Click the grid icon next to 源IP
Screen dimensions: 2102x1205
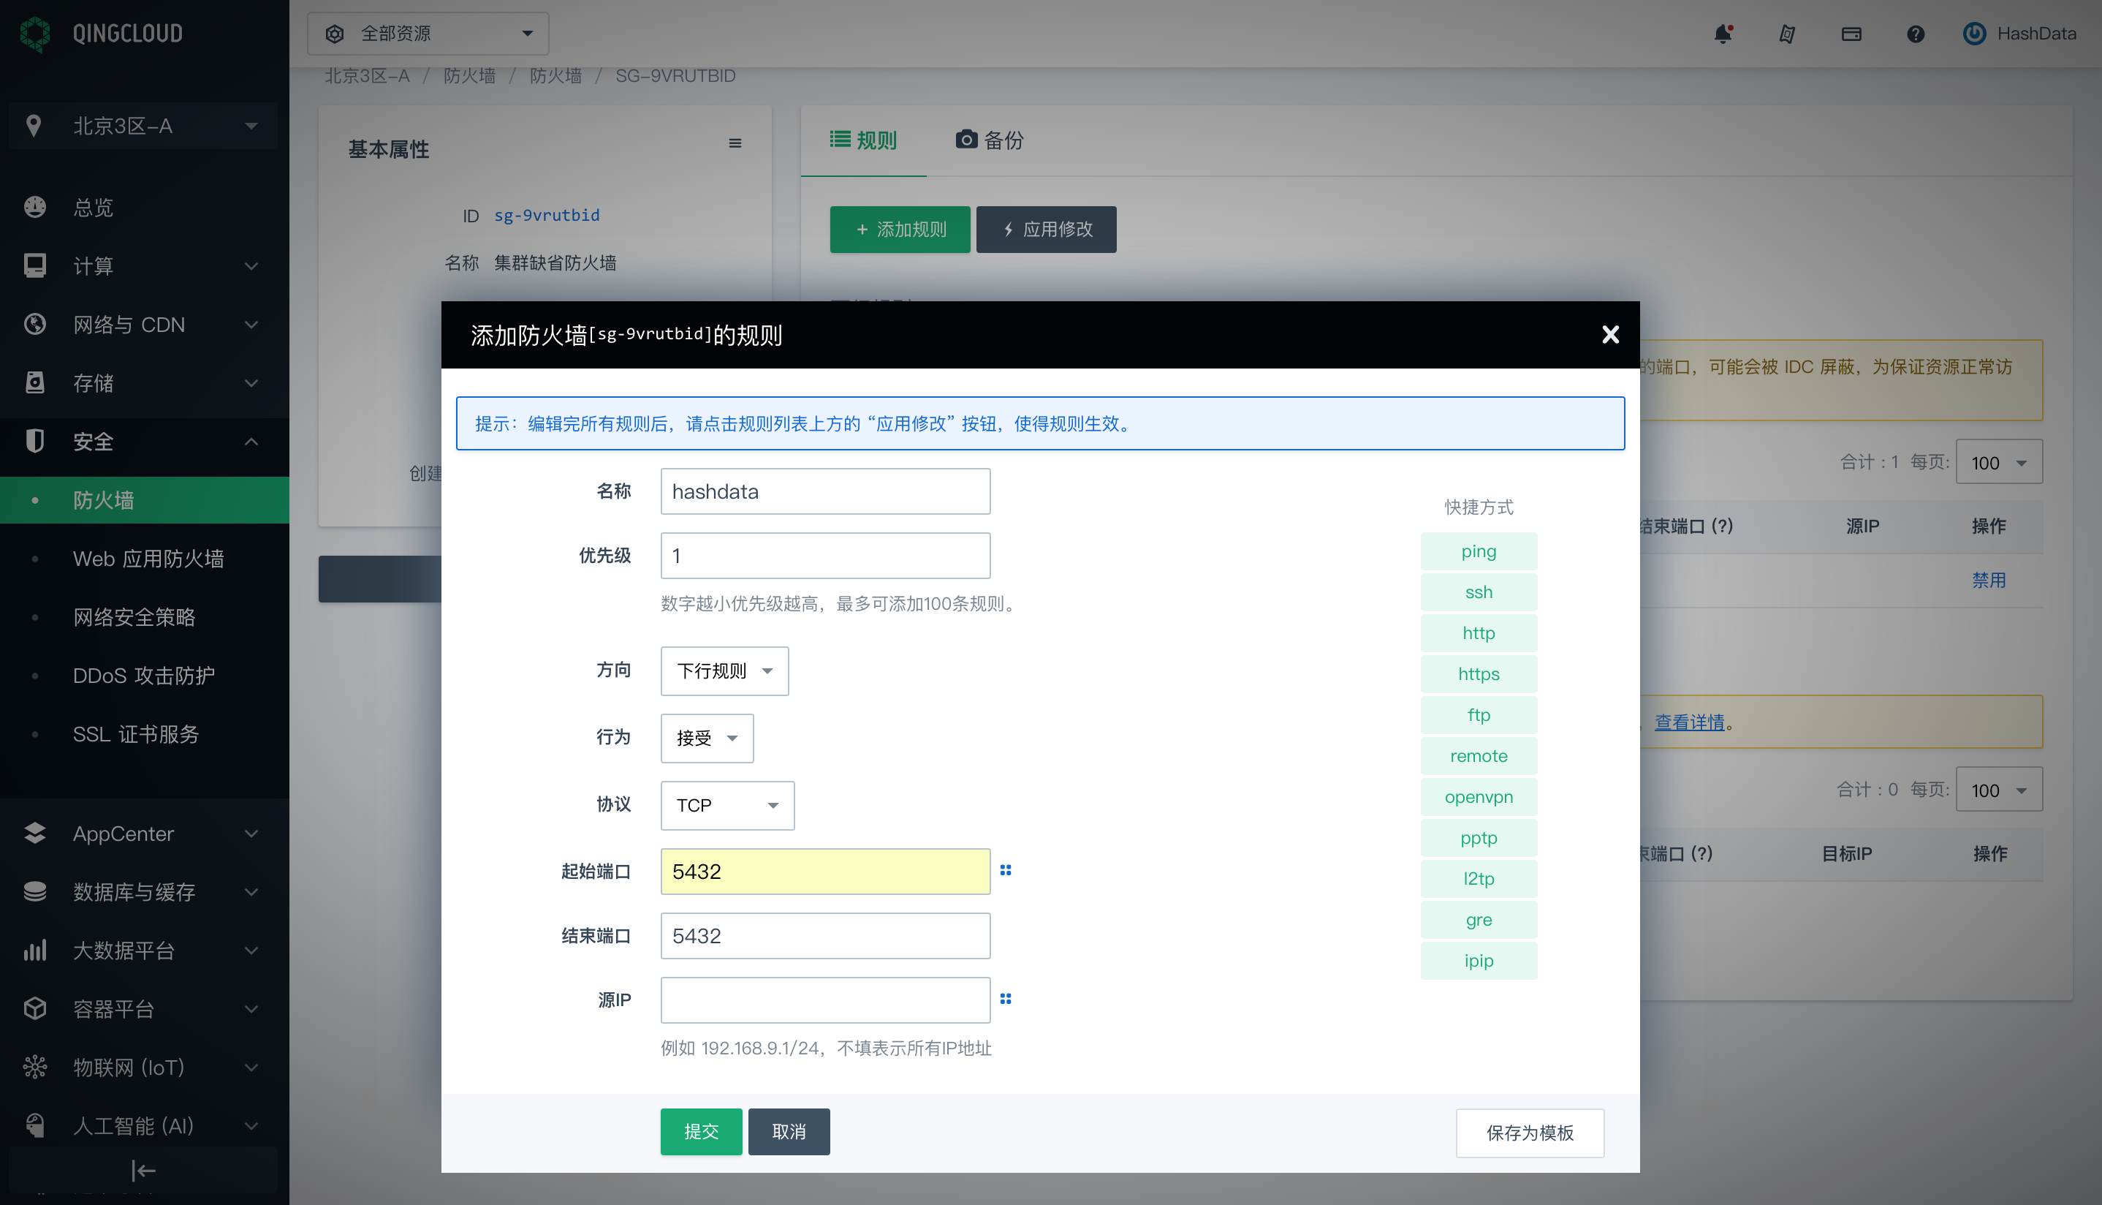pos(1005,999)
